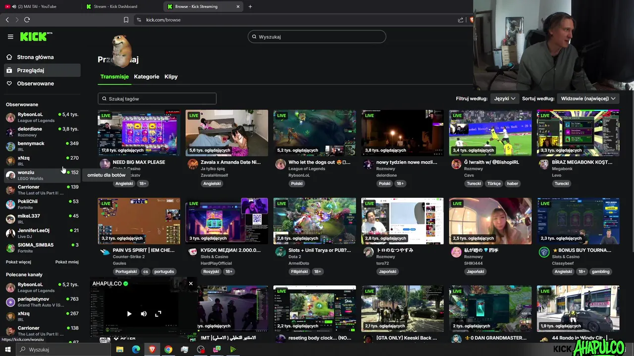Open Who let the dogs out stream thumbnail
The height and width of the screenshot is (356, 634).
pos(315,133)
